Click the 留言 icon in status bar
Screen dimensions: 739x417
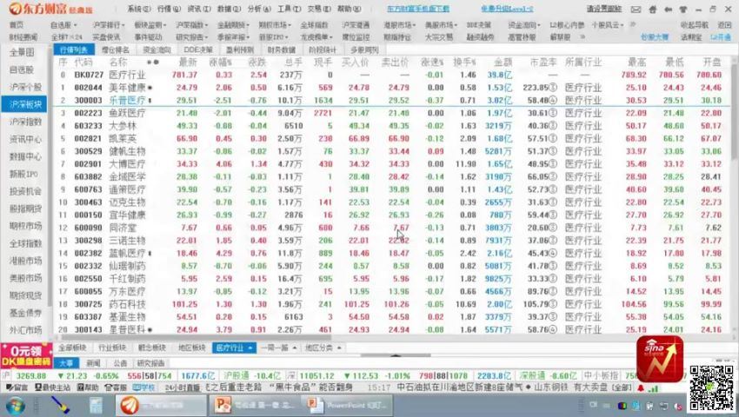(17, 387)
